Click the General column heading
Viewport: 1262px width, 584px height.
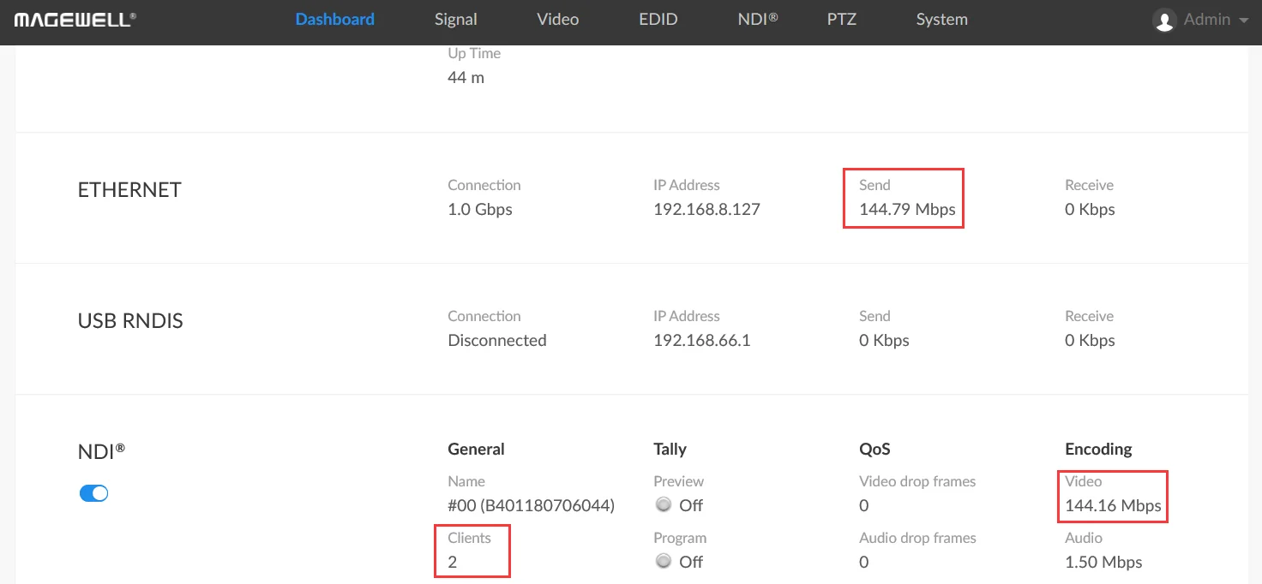(476, 450)
